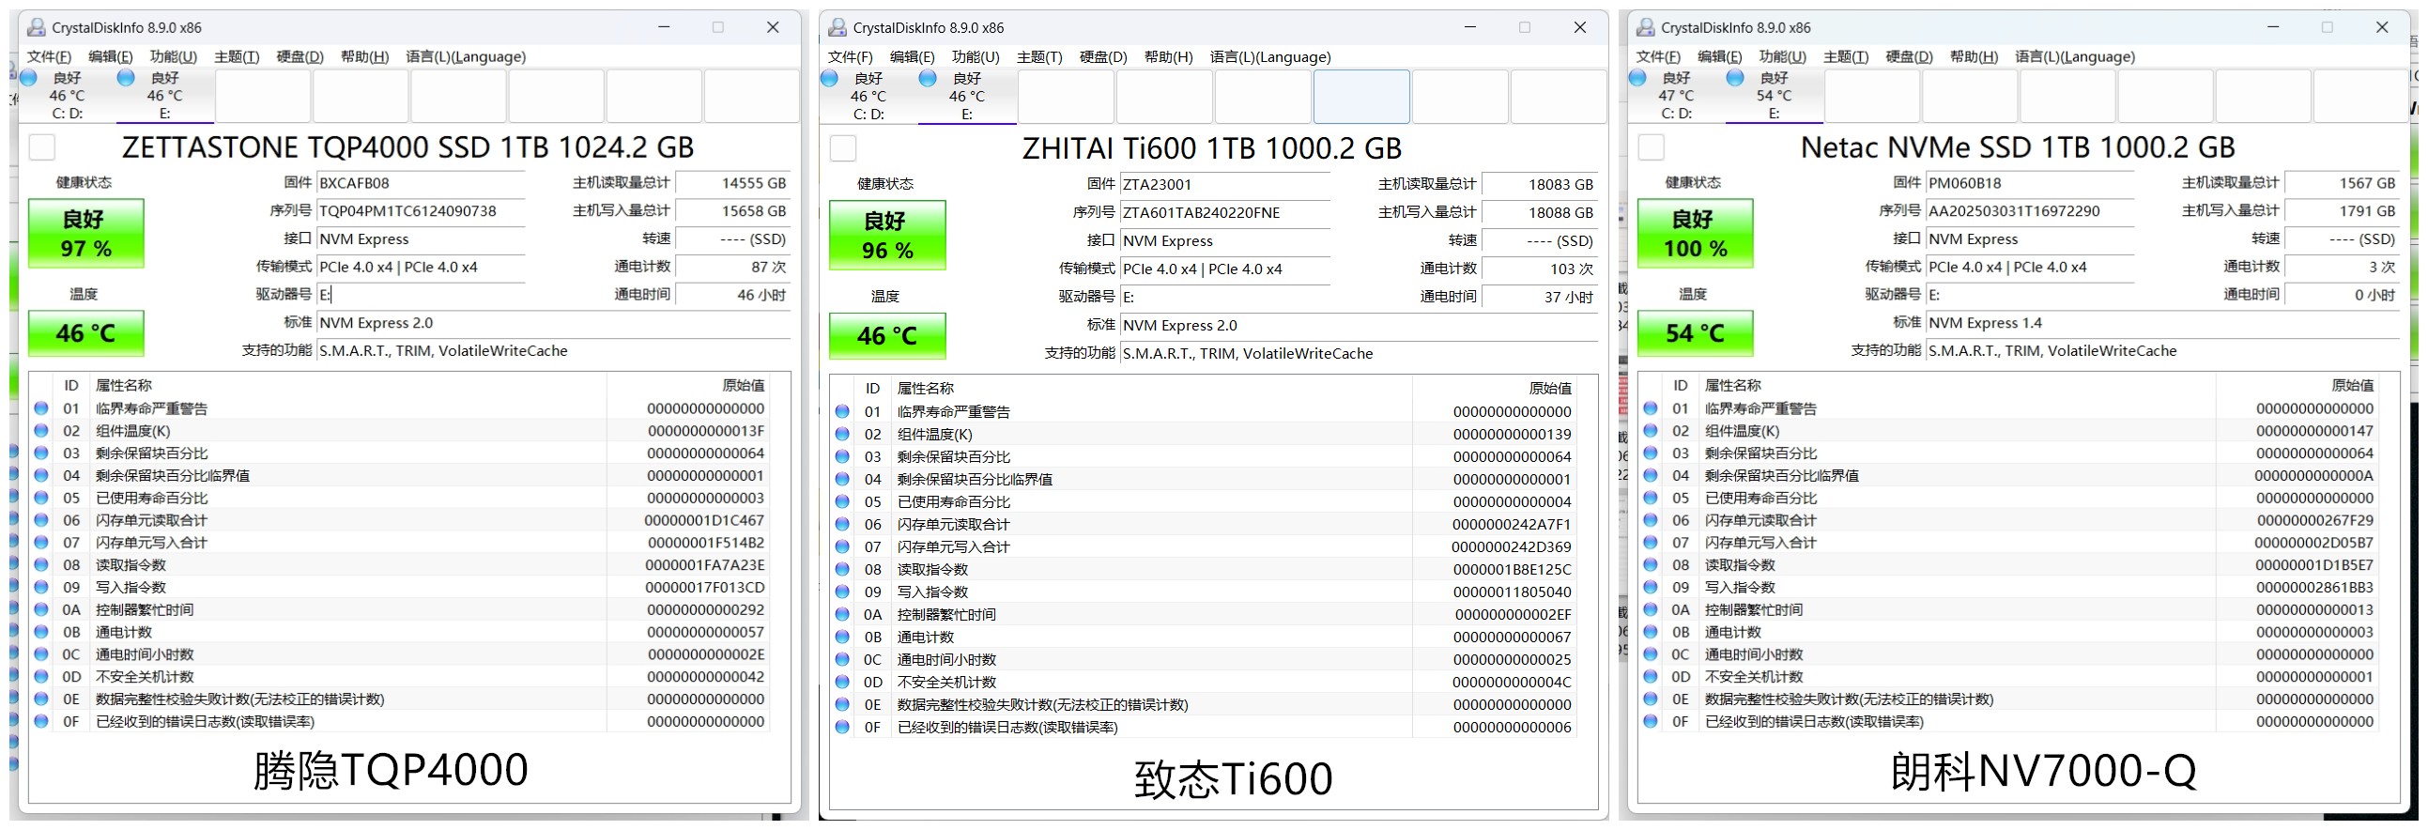Click the 良好 97 % health status button
This screenshot has width=2428, height=830.
point(85,233)
